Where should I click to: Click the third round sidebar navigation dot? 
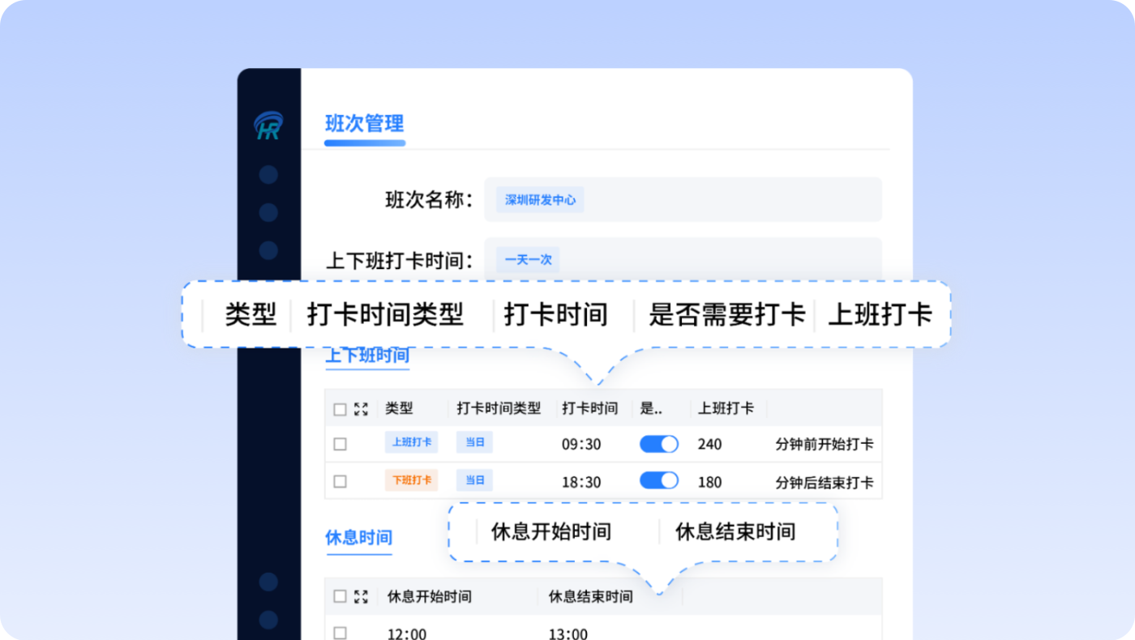pos(268,250)
